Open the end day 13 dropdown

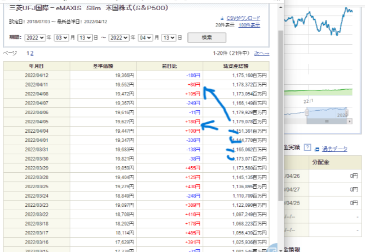point(169,37)
